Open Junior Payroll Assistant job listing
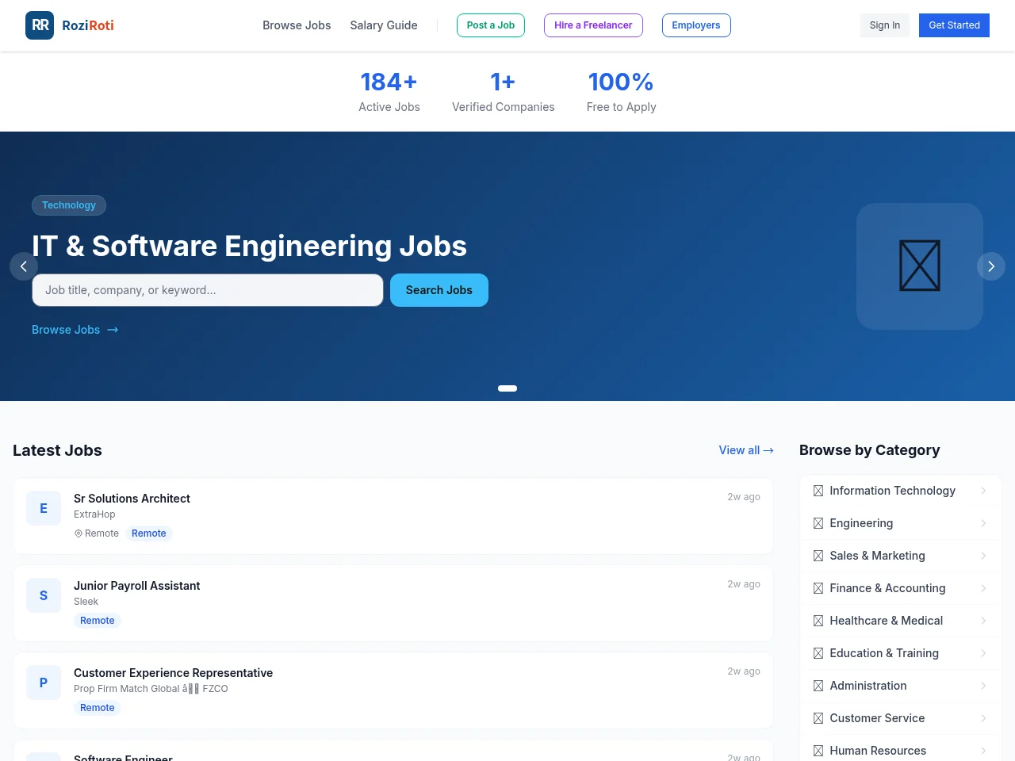 coord(393,603)
